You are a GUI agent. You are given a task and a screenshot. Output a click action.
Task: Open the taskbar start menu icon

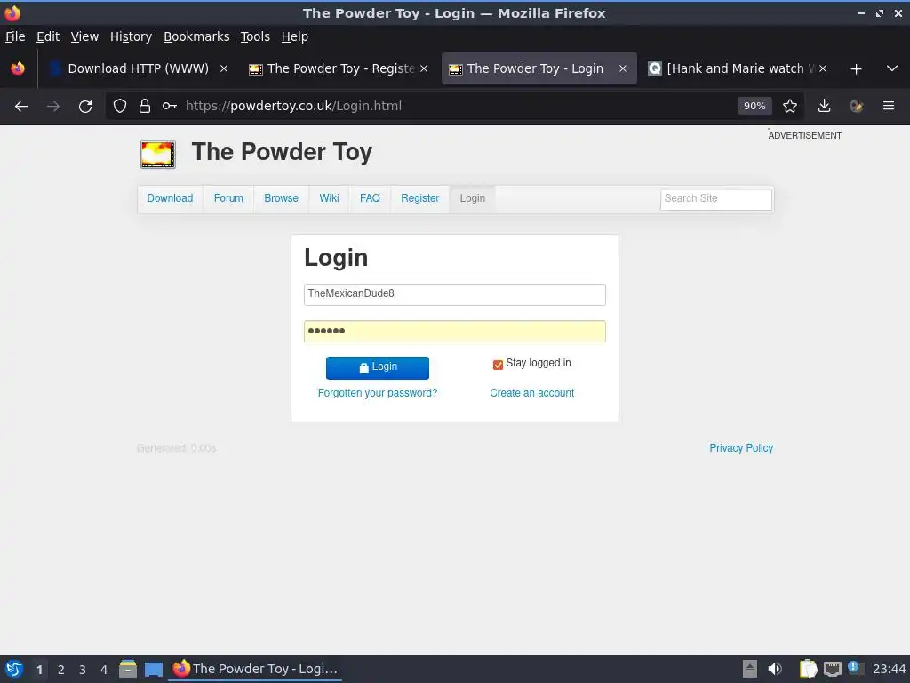pos(14,669)
